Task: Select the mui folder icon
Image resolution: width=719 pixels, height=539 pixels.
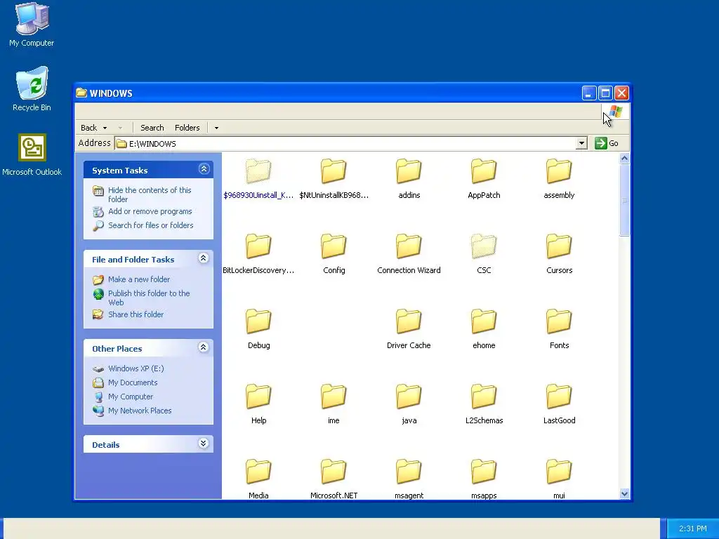Action: (x=559, y=472)
